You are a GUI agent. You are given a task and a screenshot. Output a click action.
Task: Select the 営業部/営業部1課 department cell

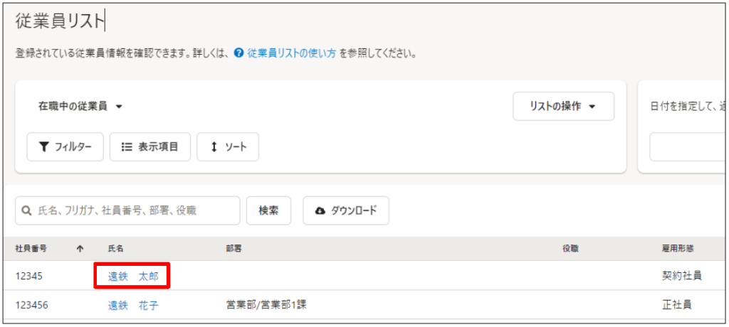(x=266, y=305)
